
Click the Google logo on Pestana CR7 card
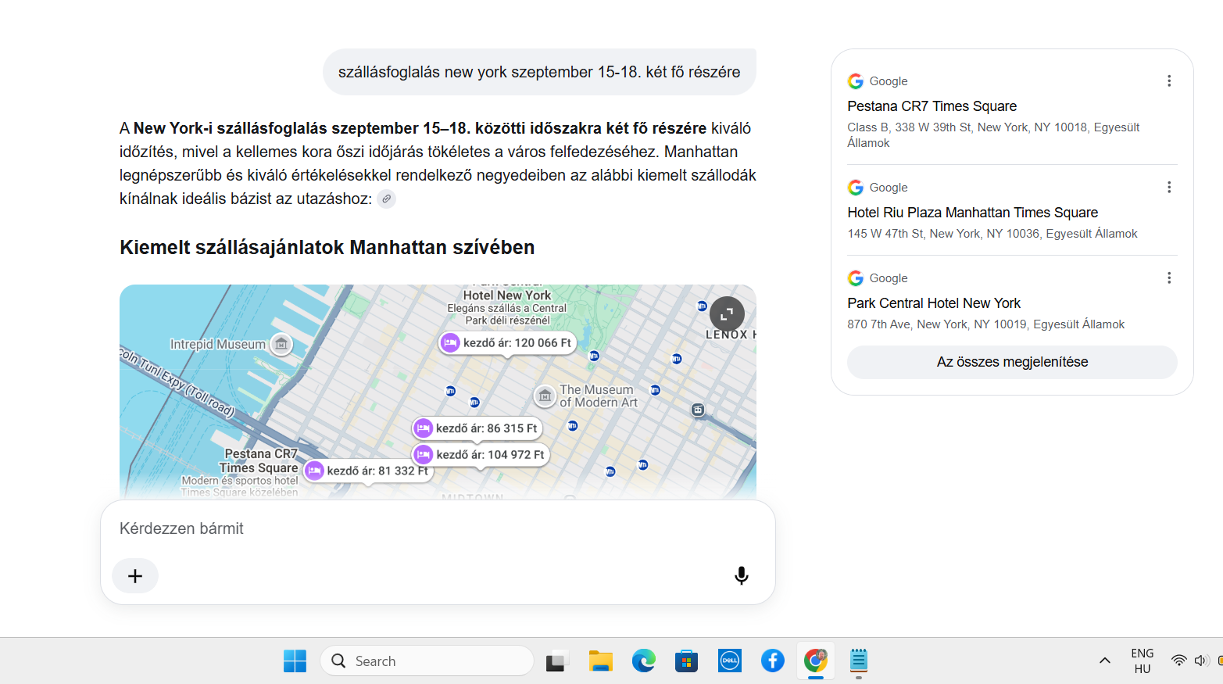tap(856, 81)
